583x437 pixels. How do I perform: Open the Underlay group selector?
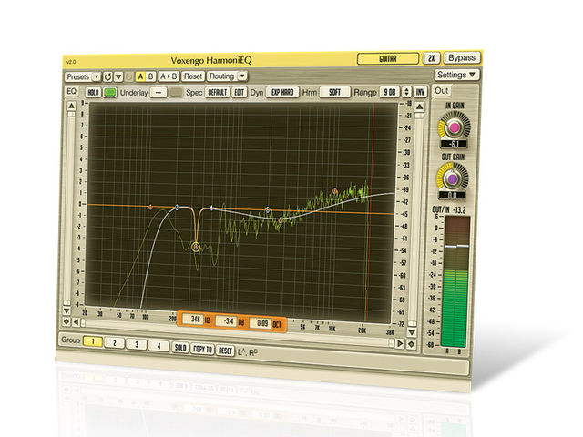(158, 93)
